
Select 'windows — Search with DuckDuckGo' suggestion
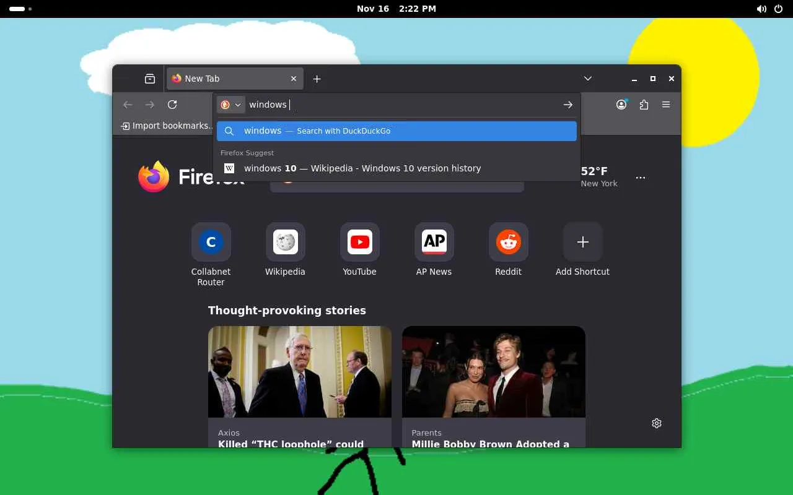point(396,131)
